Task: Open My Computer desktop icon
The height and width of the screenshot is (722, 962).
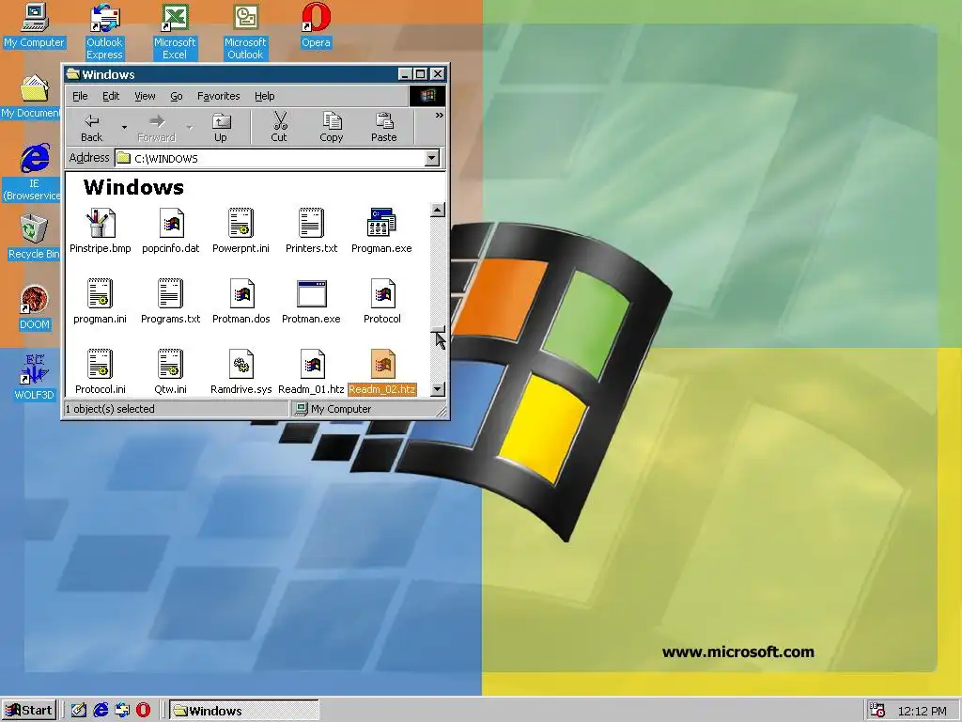Action: point(34,25)
